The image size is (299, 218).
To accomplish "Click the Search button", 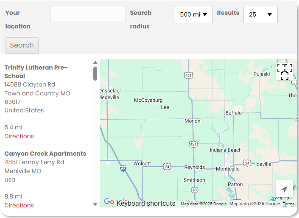I will tap(22, 45).
